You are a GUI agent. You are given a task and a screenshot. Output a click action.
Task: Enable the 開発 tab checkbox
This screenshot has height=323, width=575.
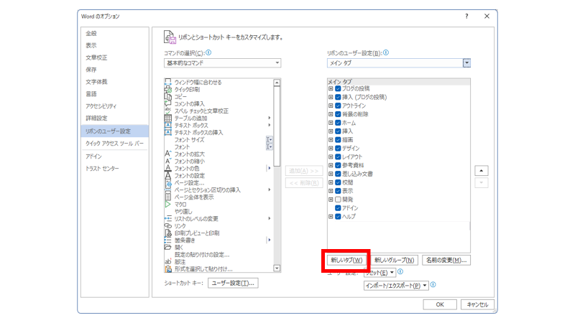[x=338, y=200]
